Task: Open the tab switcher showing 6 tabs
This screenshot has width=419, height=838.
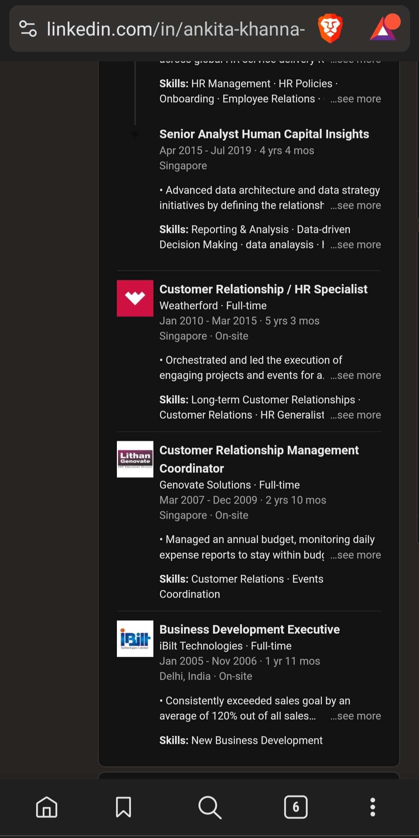Action: [x=296, y=807]
